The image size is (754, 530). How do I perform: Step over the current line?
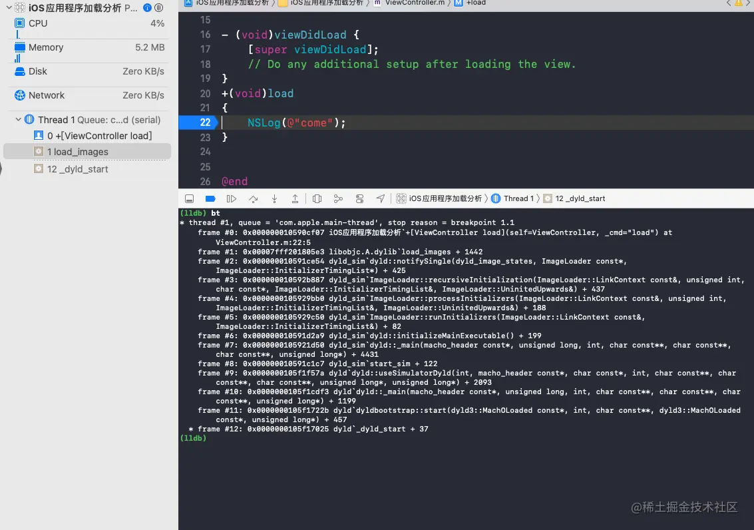[253, 198]
